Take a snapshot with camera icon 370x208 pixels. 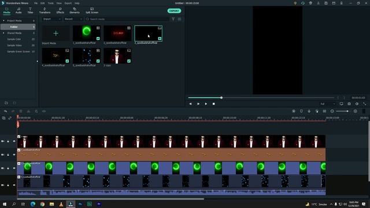[349, 104]
